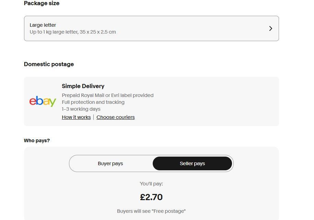This screenshot has height=220, width=314.
Task: Click the Package size heading
Action: coord(42,3)
